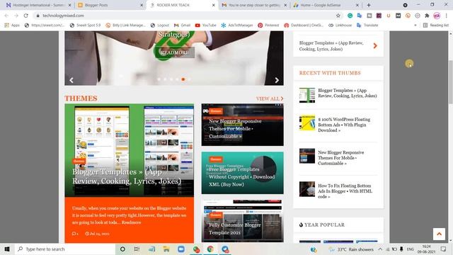Click thumbnail beside How To Fix Floating Ads
The width and height of the screenshot is (453, 255).
click(307, 189)
